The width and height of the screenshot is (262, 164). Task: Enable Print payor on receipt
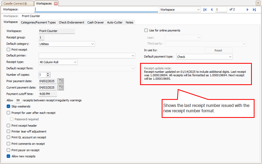point(8,150)
